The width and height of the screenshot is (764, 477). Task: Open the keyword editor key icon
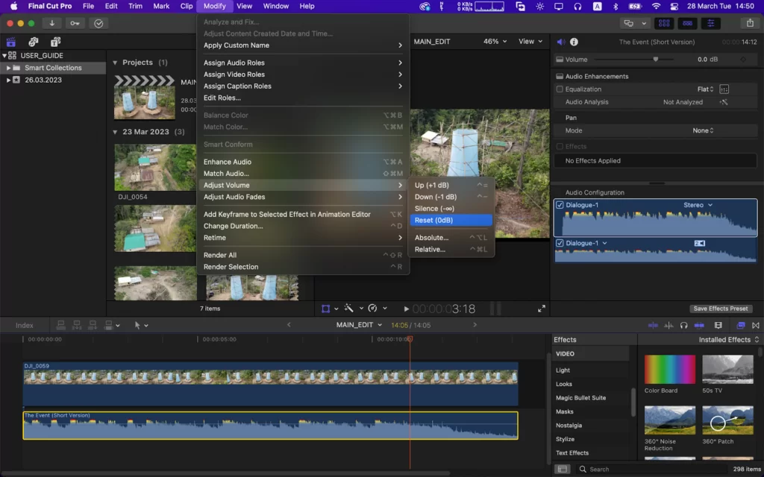(75, 23)
